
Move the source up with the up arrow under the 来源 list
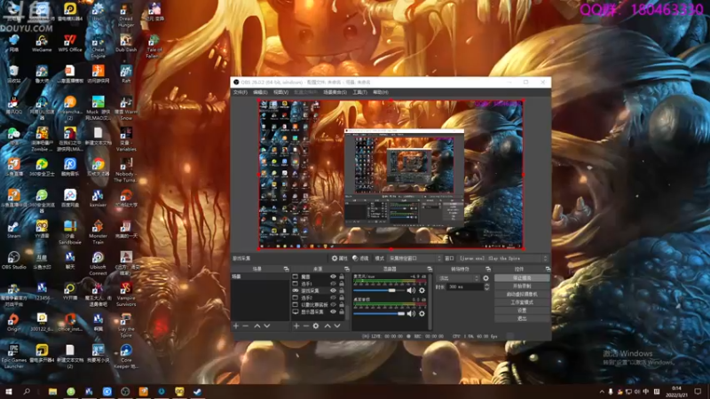pos(327,325)
